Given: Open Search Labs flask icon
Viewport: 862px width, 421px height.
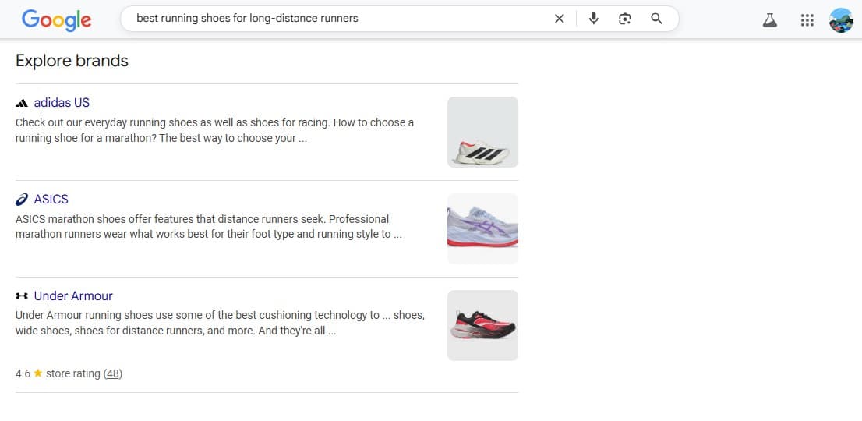Looking at the screenshot, I should pyautogui.click(x=770, y=20).
